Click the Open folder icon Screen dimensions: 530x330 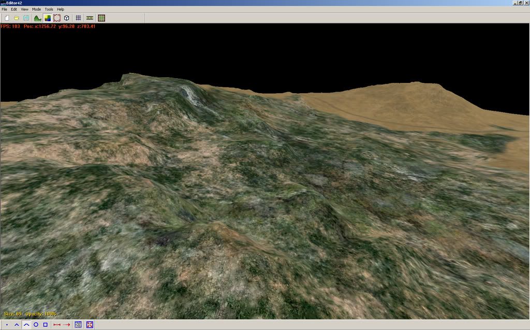(17, 18)
